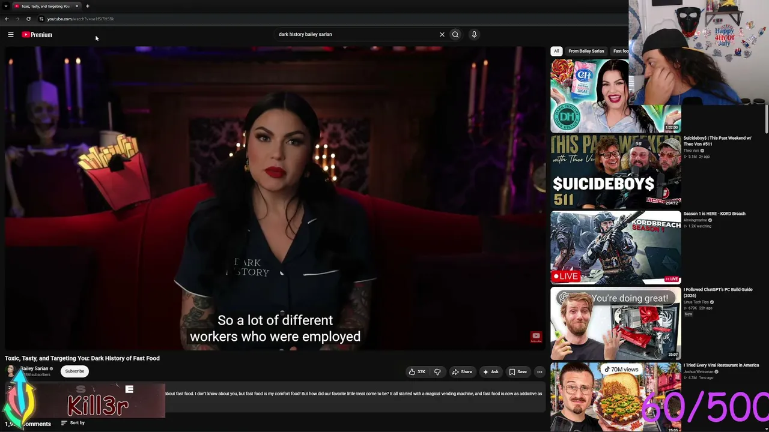Open the Linus Tech Tips channel name
Screen dimensions: 769x432
pos(696,302)
